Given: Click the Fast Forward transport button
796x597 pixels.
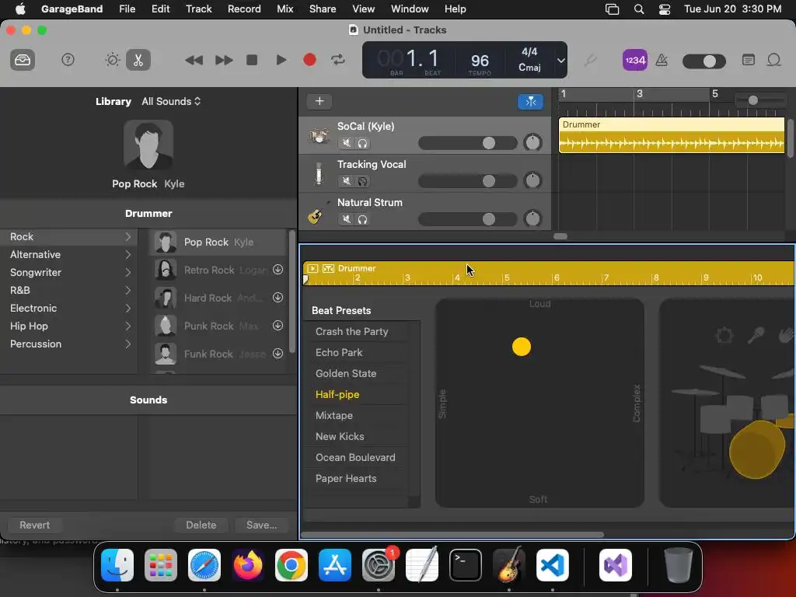Looking at the screenshot, I should [x=224, y=60].
